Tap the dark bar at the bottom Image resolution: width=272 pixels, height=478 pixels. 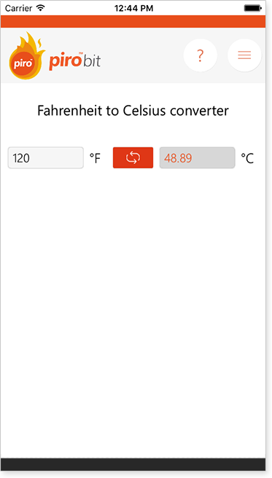(x=133, y=464)
